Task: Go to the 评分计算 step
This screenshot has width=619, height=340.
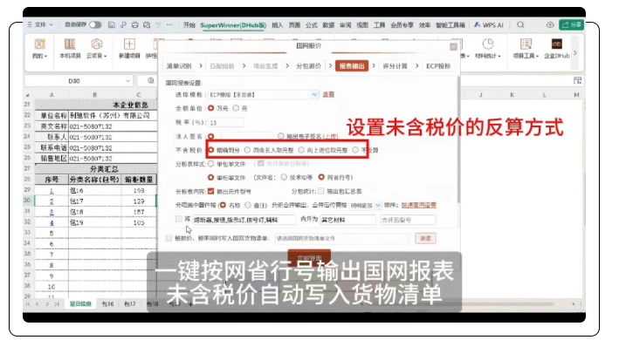Action: click(395, 65)
